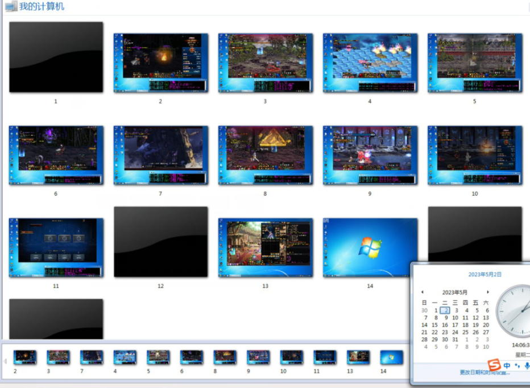Pick date 25 in the calendar
The image size is (530, 388).
pyautogui.click(x=465, y=332)
